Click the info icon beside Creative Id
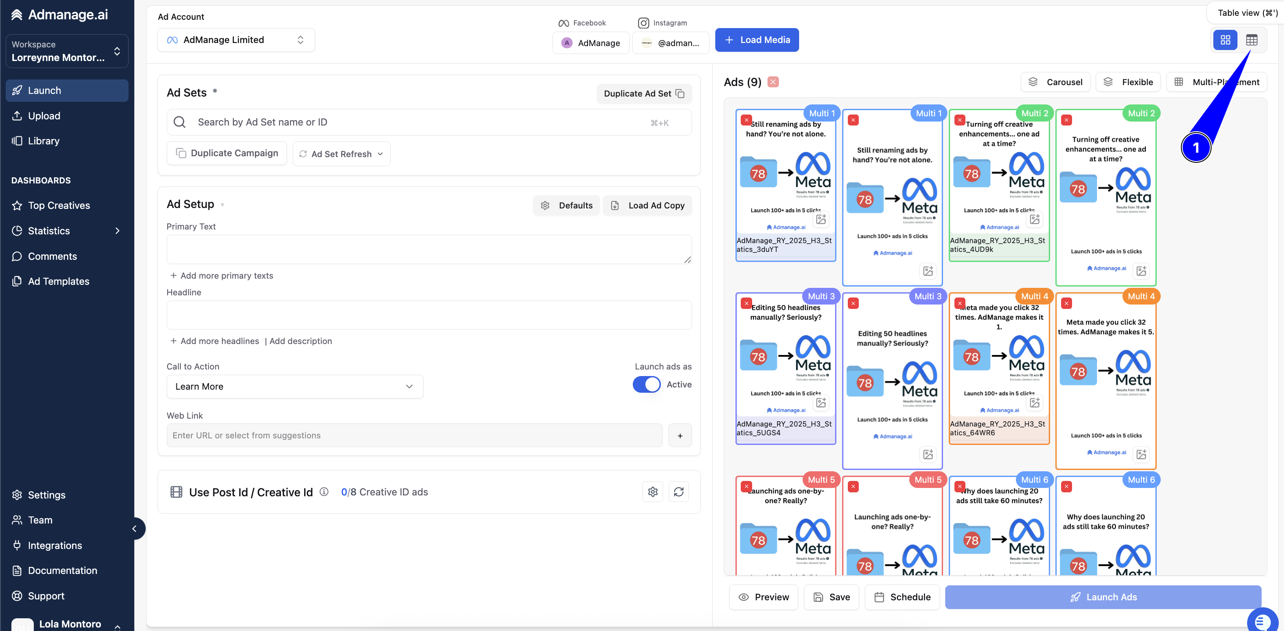Image resolution: width=1284 pixels, height=631 pixels. coord(324,492)
